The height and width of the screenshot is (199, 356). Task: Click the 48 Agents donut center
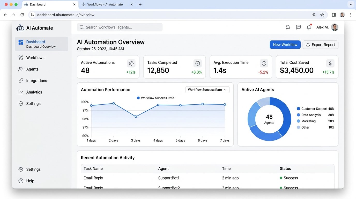269,119
